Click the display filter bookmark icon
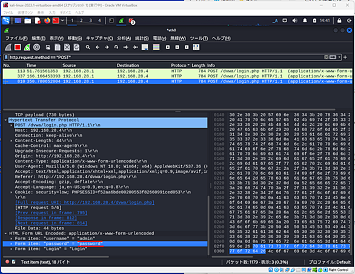 click(6, 57)
